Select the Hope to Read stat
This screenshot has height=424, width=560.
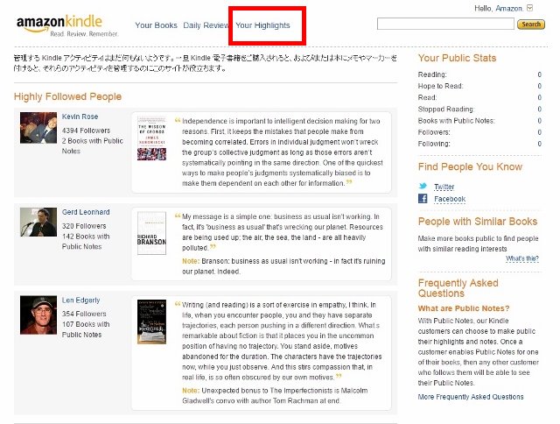pos(479,86)
